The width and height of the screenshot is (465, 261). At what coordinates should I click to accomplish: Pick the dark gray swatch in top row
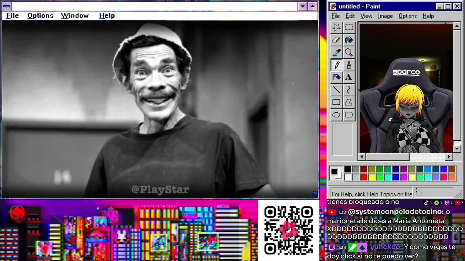(356, 169)
